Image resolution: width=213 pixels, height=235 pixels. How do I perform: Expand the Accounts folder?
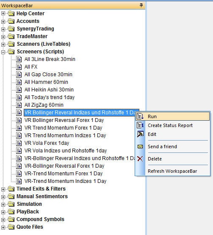[3, 22]
